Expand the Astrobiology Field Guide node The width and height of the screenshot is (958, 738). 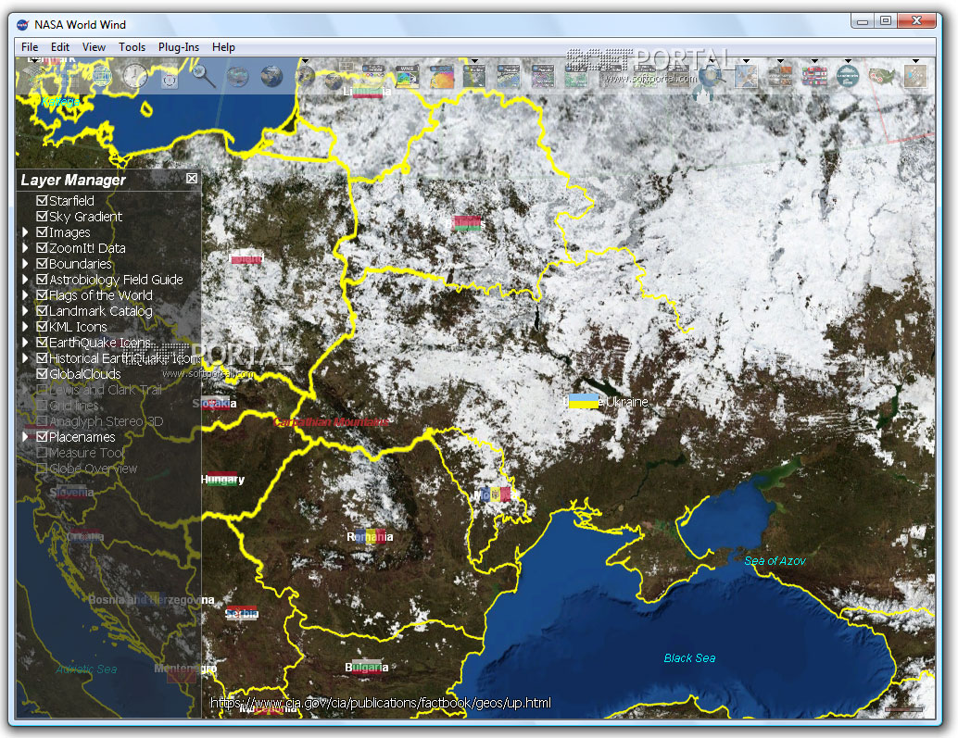(25, 279)
